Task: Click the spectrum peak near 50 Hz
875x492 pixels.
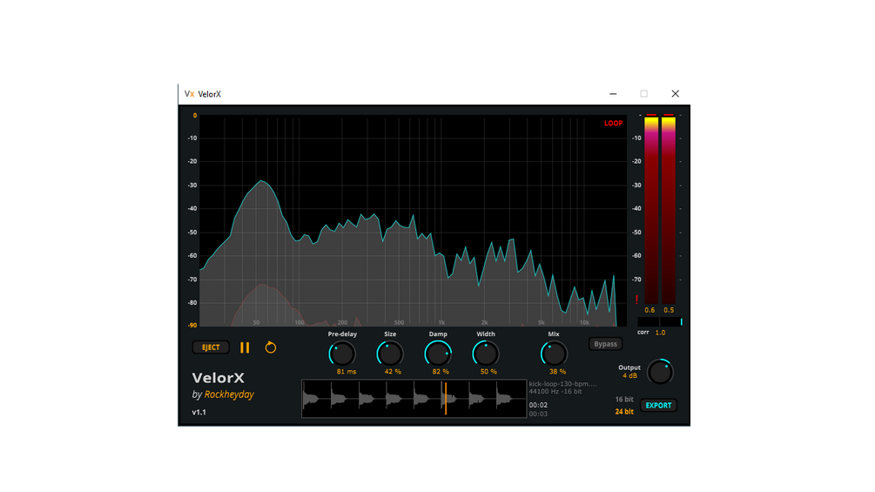Action: coord(261,182)
